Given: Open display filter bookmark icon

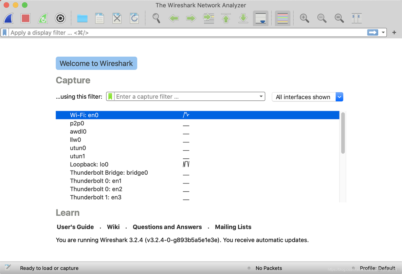Looking at the screenshot, I should click(5, 33).
